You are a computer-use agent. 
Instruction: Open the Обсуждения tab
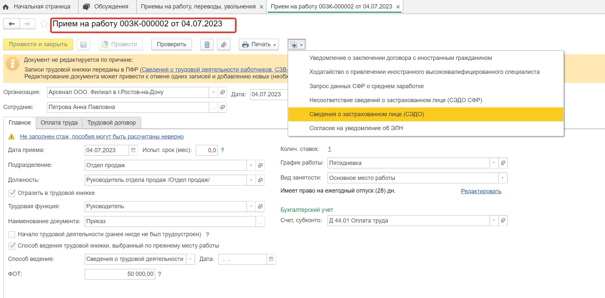(x=106, y=7)
